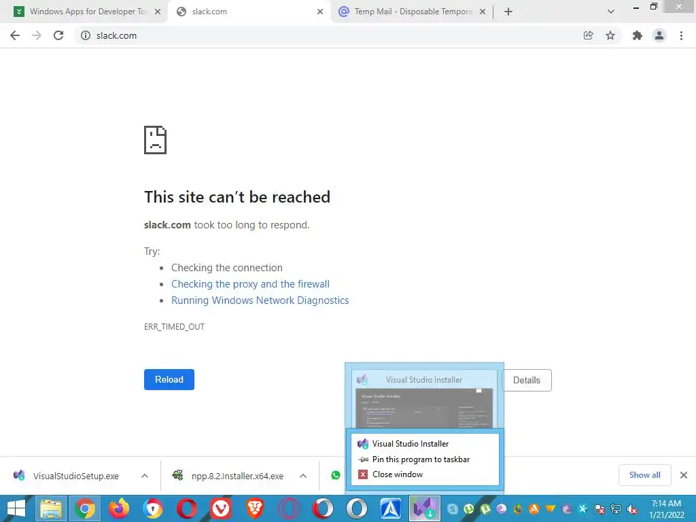696x522 pixels.
Task: Choose Pin this program to taskbar
Action: tap(425, 459)
